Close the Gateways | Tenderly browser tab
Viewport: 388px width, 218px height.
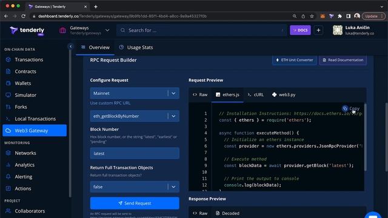[85, 7]
